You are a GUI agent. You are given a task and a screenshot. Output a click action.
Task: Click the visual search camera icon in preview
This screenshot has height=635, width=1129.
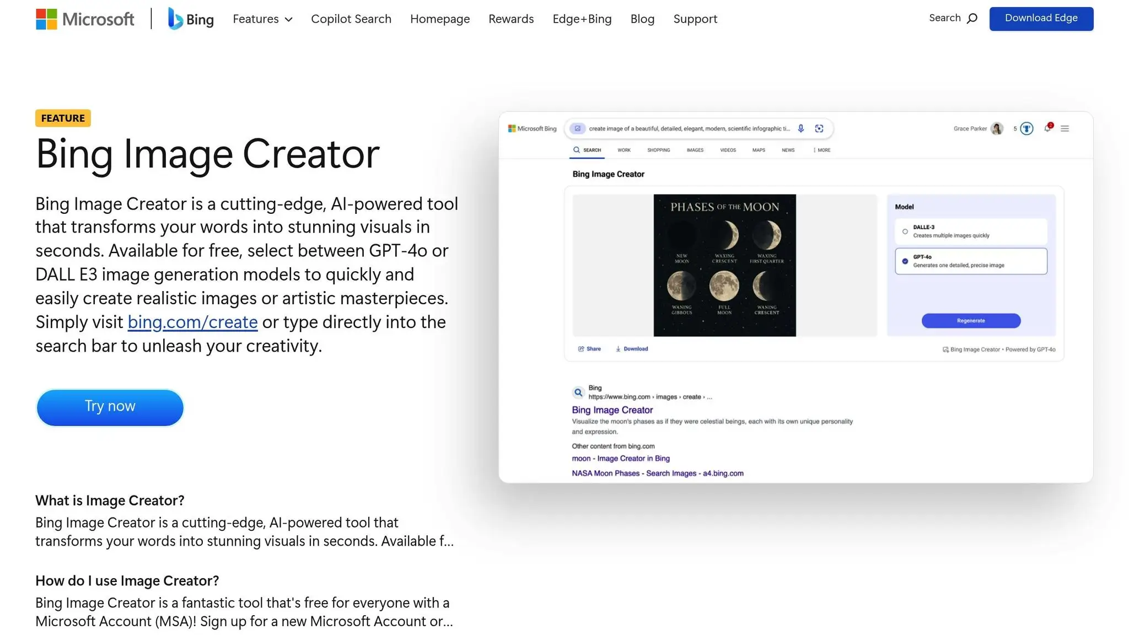point(819,128)
